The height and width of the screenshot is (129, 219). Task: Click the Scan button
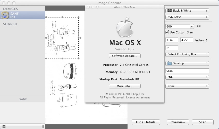coord(203,122)
